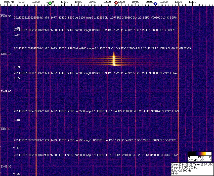Select the hCnt70 event log line
This screenshot has width=214, height=176.
click(96, 111)
